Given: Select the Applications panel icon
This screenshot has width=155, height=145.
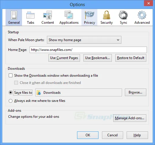Looking at the screenshot, I should click(69, 15).
